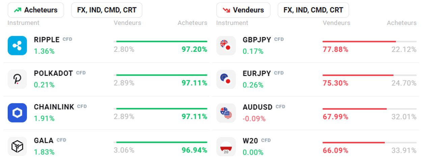Select the Chainlink hexagon icon
The image size is (432, 163).
click(17, 113)
